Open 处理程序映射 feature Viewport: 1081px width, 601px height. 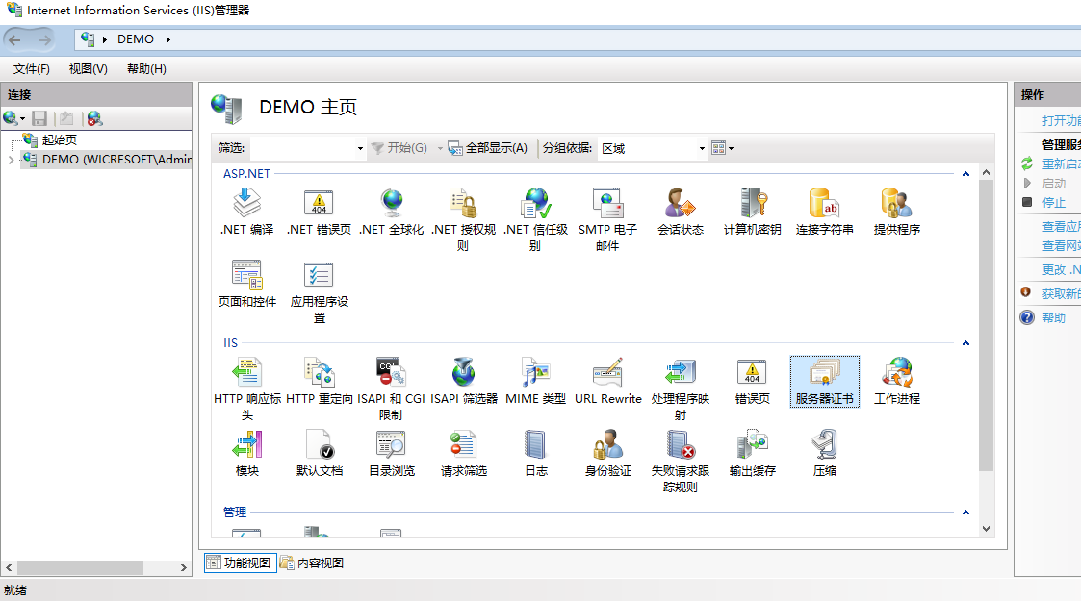(681, 388)
